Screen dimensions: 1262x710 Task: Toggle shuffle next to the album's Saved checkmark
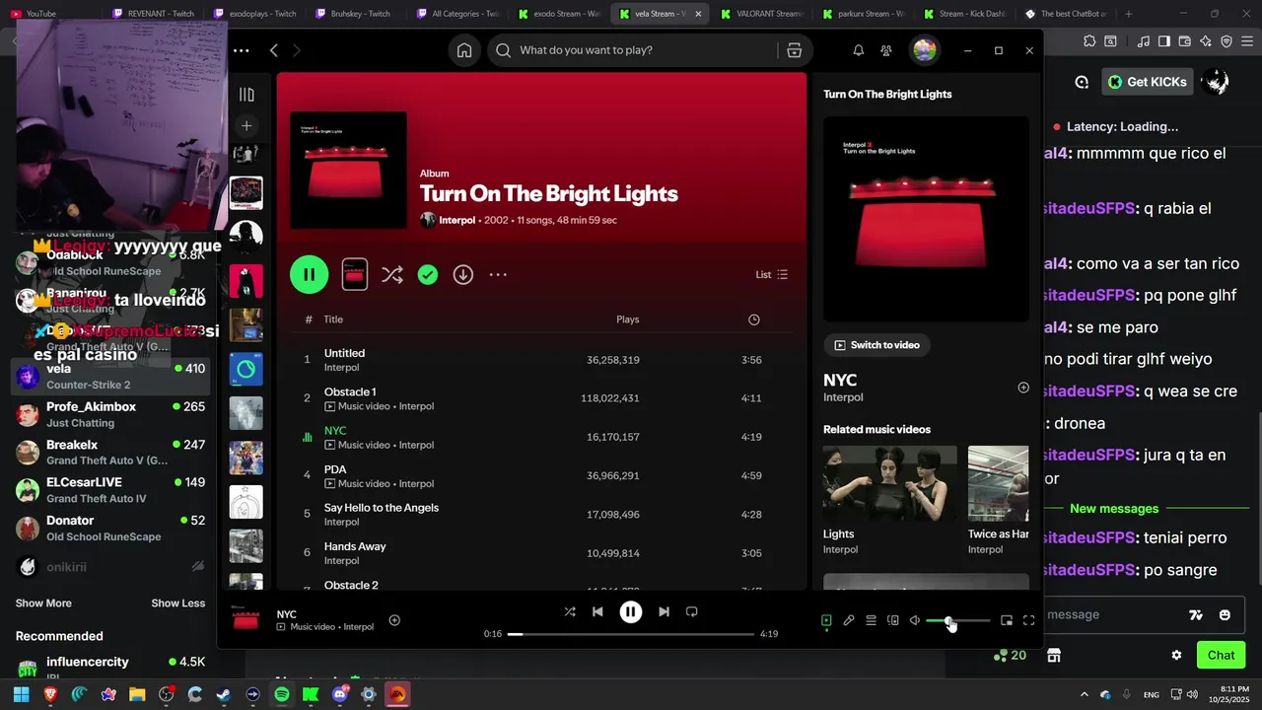(391, 275)
